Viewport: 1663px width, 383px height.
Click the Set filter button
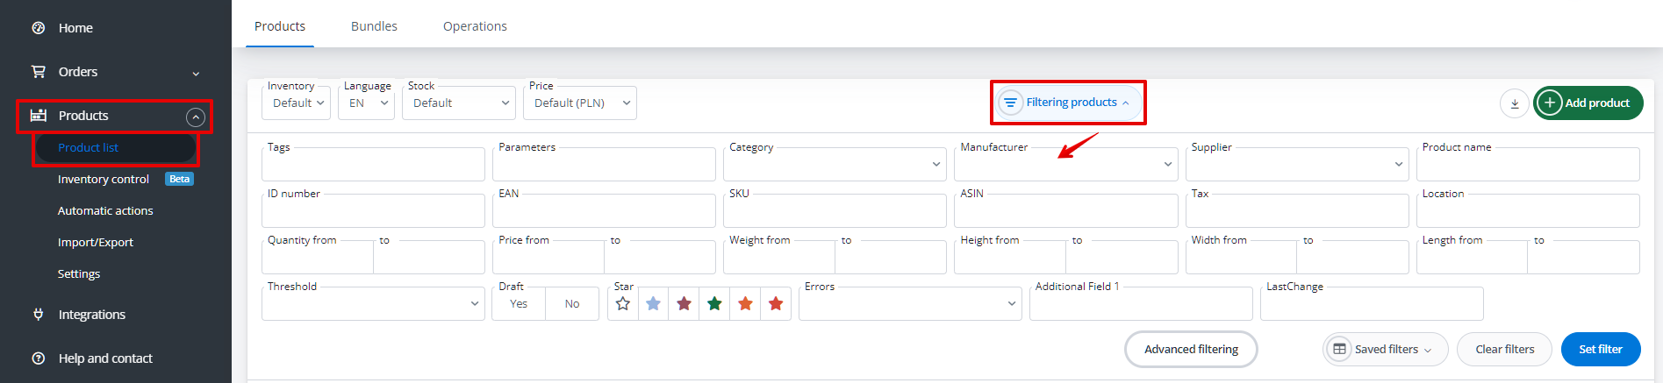click(1601, 349)
